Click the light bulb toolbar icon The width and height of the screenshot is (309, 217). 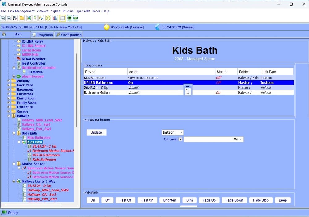pos(35,18)
